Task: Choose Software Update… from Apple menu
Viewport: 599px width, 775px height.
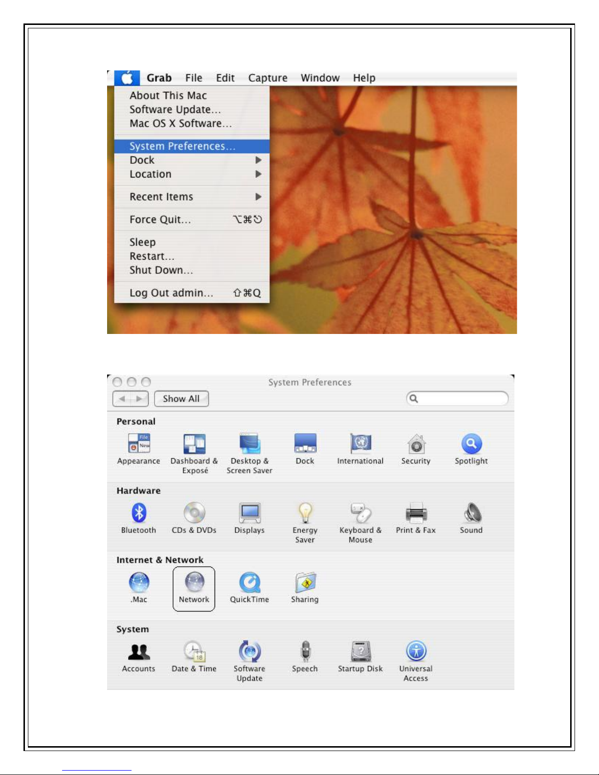Action: point(192,110)
